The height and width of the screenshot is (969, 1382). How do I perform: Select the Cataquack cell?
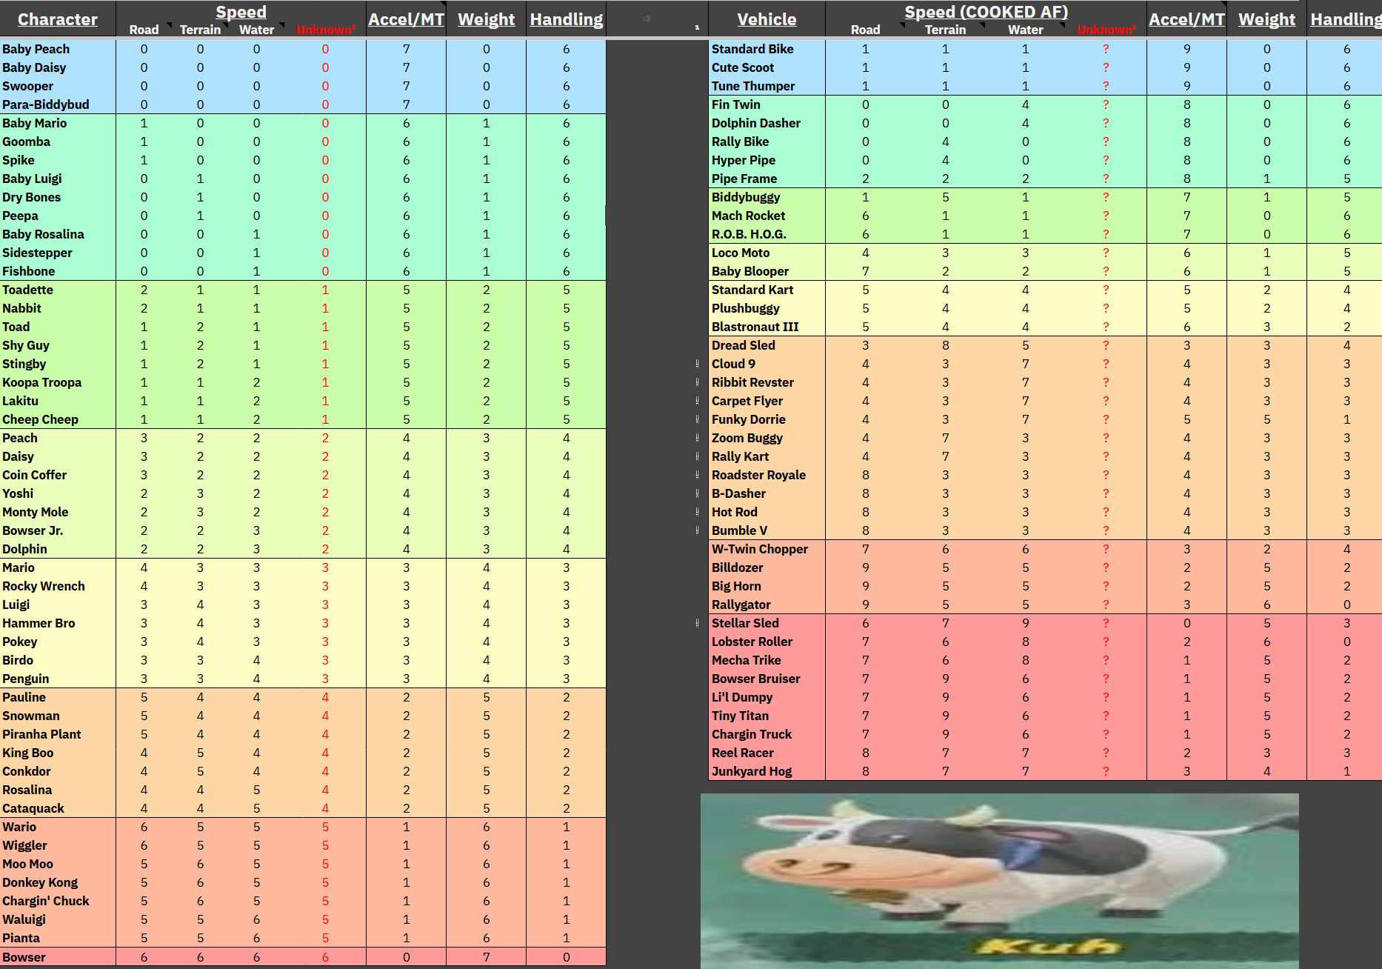coord(58,808)
